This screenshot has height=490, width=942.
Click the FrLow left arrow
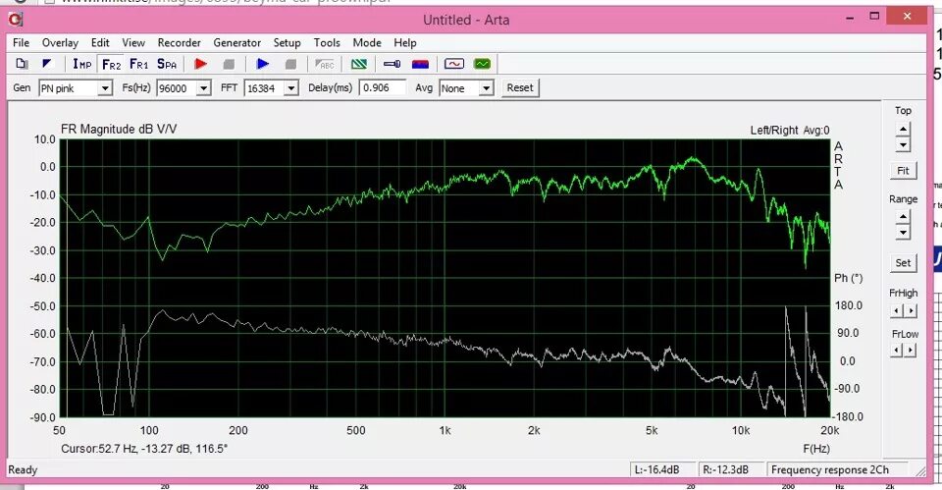897,351
